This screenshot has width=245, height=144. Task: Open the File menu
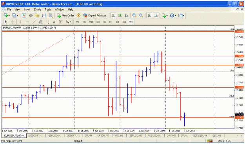coord(9,9)
